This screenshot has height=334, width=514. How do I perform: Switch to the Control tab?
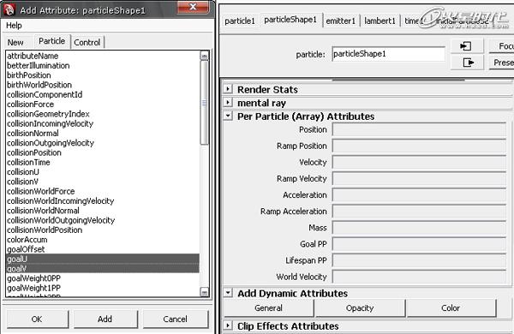87,42
